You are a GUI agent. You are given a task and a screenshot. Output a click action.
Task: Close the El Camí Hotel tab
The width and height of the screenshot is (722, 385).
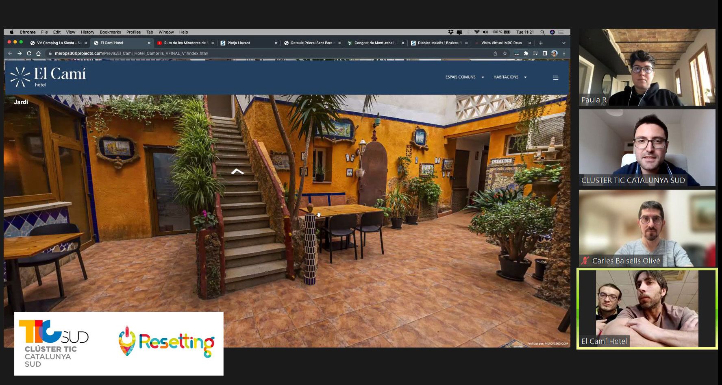[x=149, y=43]
